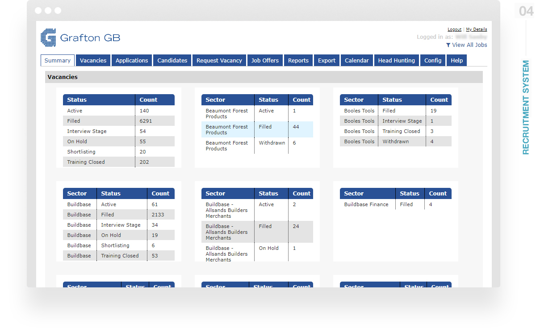536x332 pixels.
Task: Open the Export tab
Action: (327, 61)
